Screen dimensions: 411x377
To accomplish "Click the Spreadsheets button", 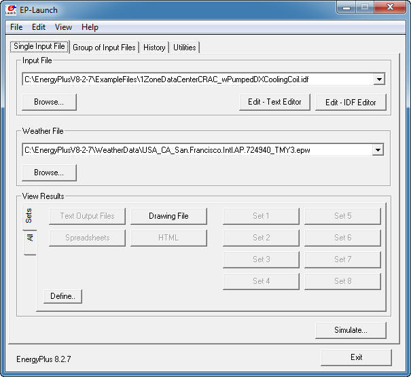I will (87, 238).
